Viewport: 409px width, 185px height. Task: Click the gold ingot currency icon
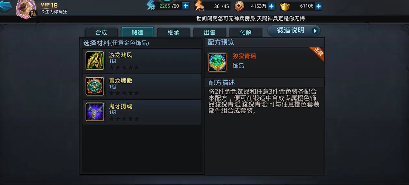(285, 7)
